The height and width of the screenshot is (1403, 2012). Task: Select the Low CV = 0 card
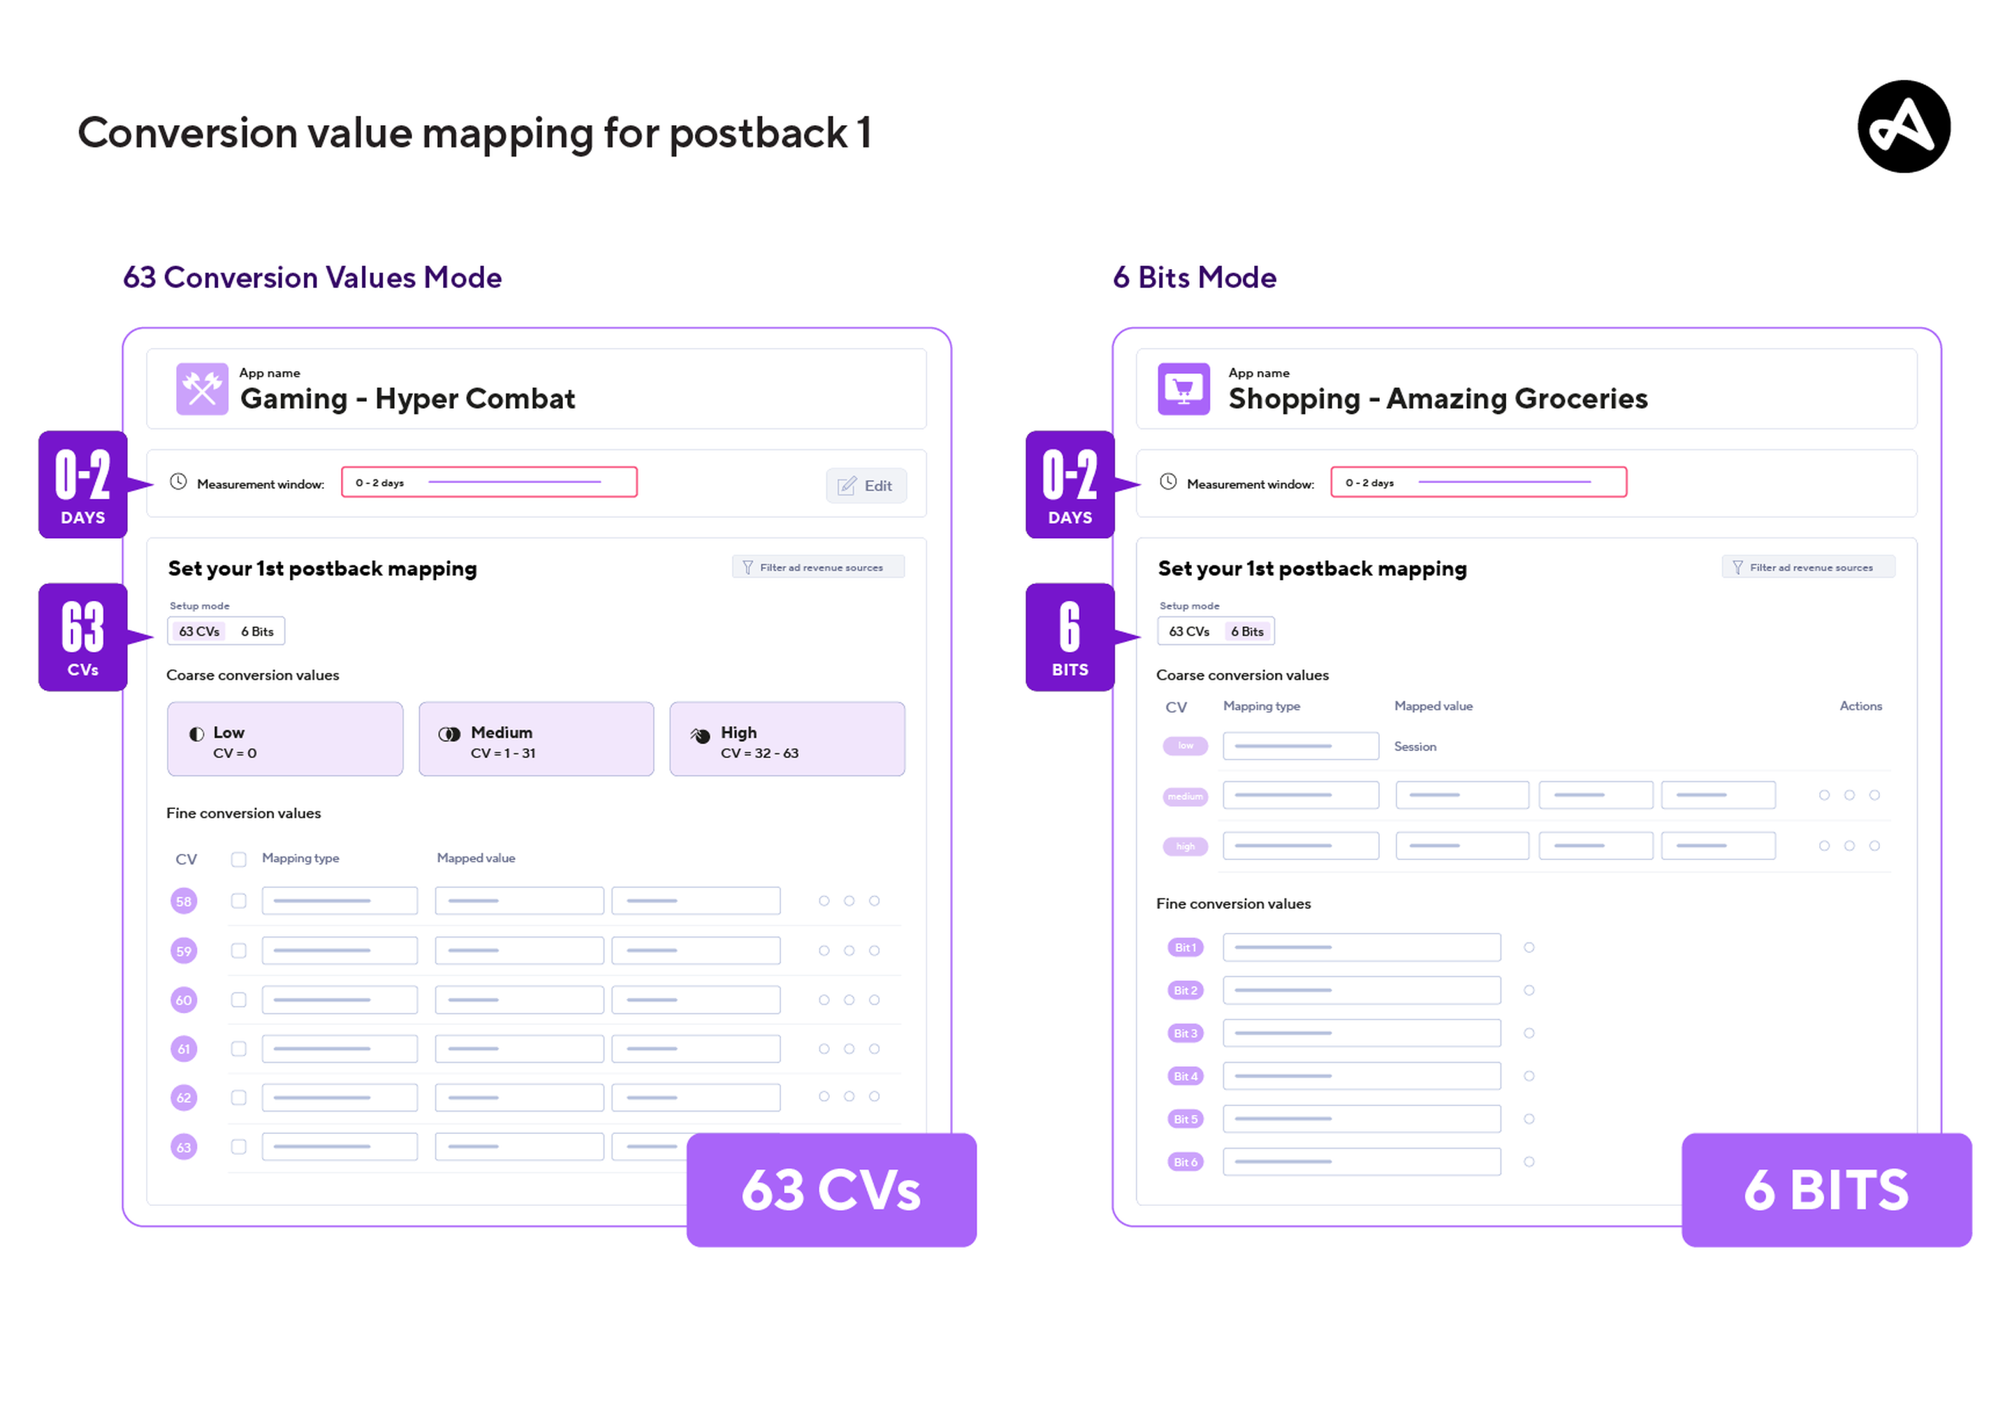285,739
